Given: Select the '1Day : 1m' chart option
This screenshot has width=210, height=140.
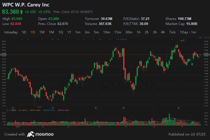Looking at the screenshot, I should [x=188, y=32].
